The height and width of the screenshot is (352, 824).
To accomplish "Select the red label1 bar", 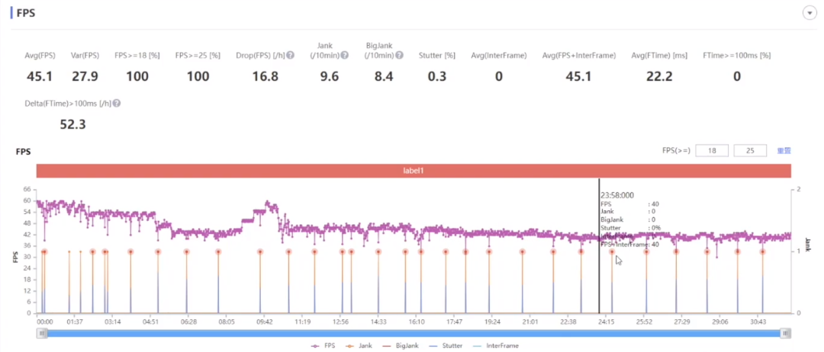I will (x=413, y=171).
